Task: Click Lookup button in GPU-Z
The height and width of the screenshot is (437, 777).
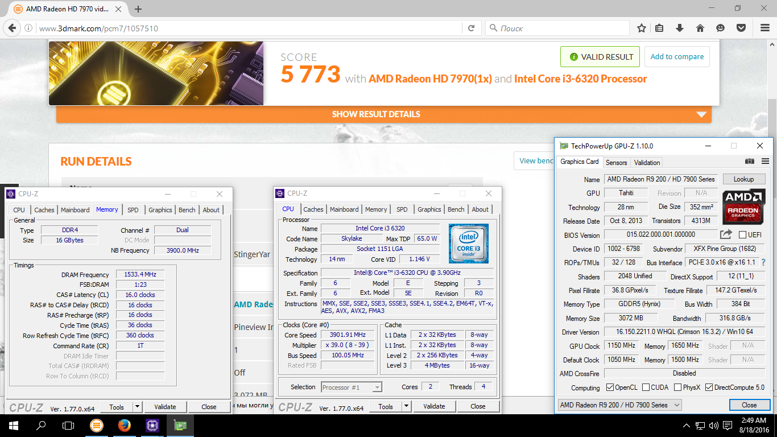Action: click(743, 179)
